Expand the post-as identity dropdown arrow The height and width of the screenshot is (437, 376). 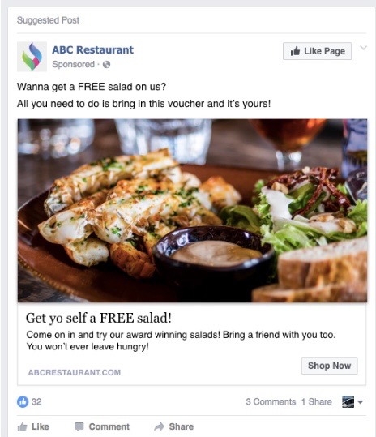[360, 402]
